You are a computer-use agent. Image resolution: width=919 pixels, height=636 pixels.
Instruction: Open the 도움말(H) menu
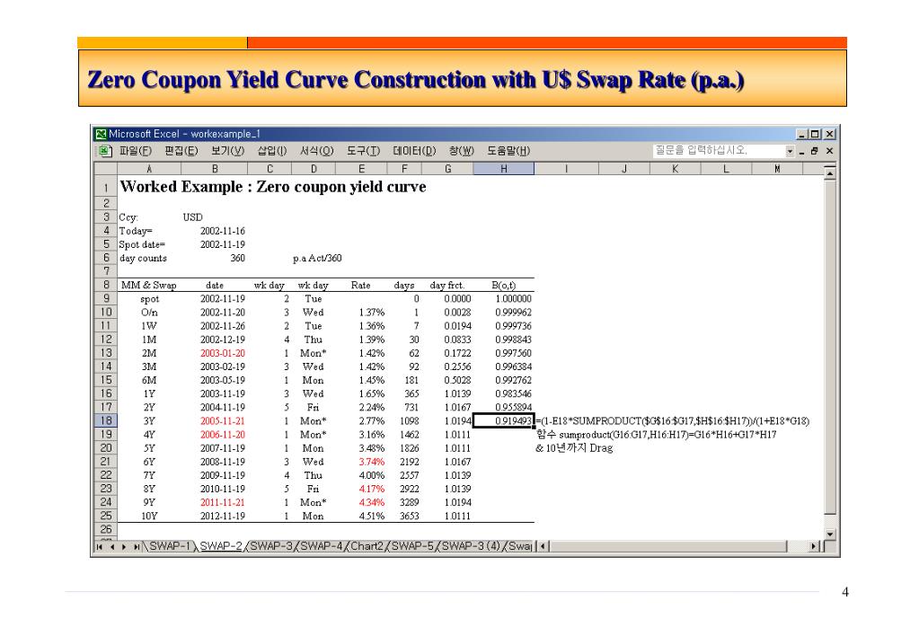click(508, 151)
